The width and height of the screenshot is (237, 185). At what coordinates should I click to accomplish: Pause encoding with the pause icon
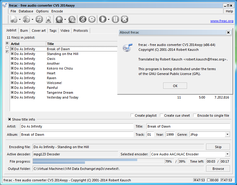[x=115, y=19]
